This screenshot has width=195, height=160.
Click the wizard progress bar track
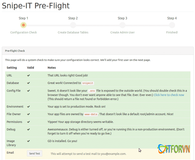pyautogui.click(x=98, y=25)
